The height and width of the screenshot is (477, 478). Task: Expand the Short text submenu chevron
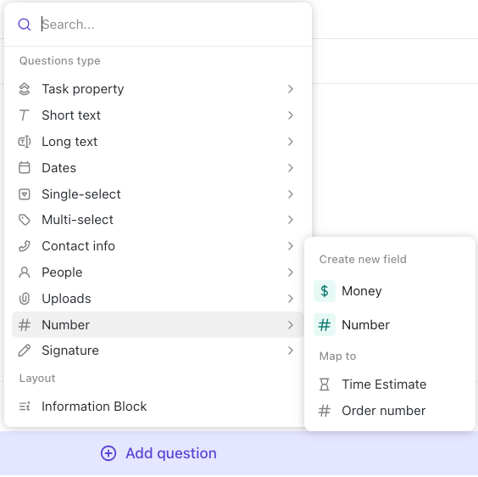coord(291,115)
